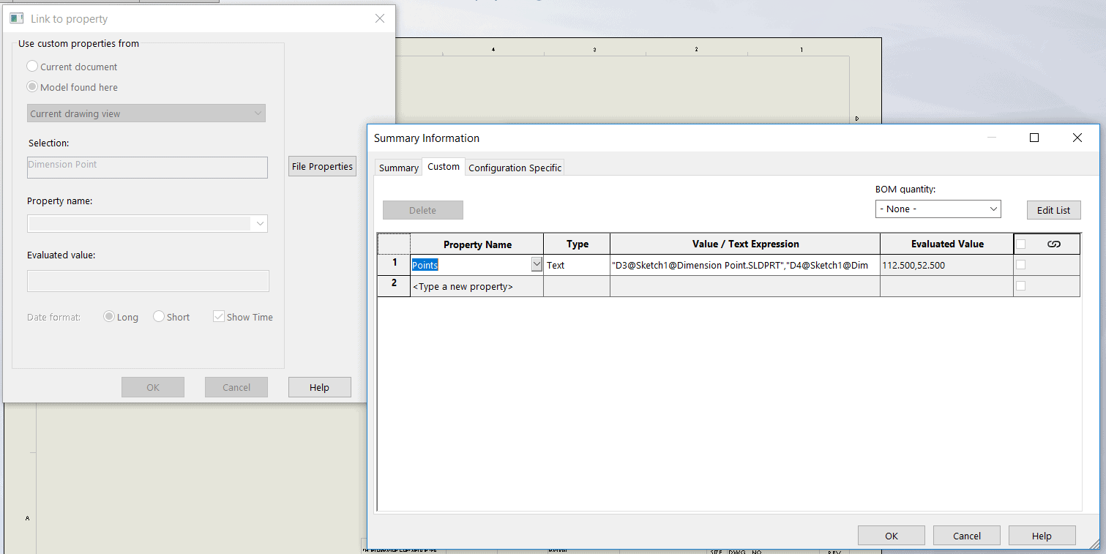Click the Edit List button
The width and height of the screenshot is (1106, 554).
click(x=1053, y=210)
